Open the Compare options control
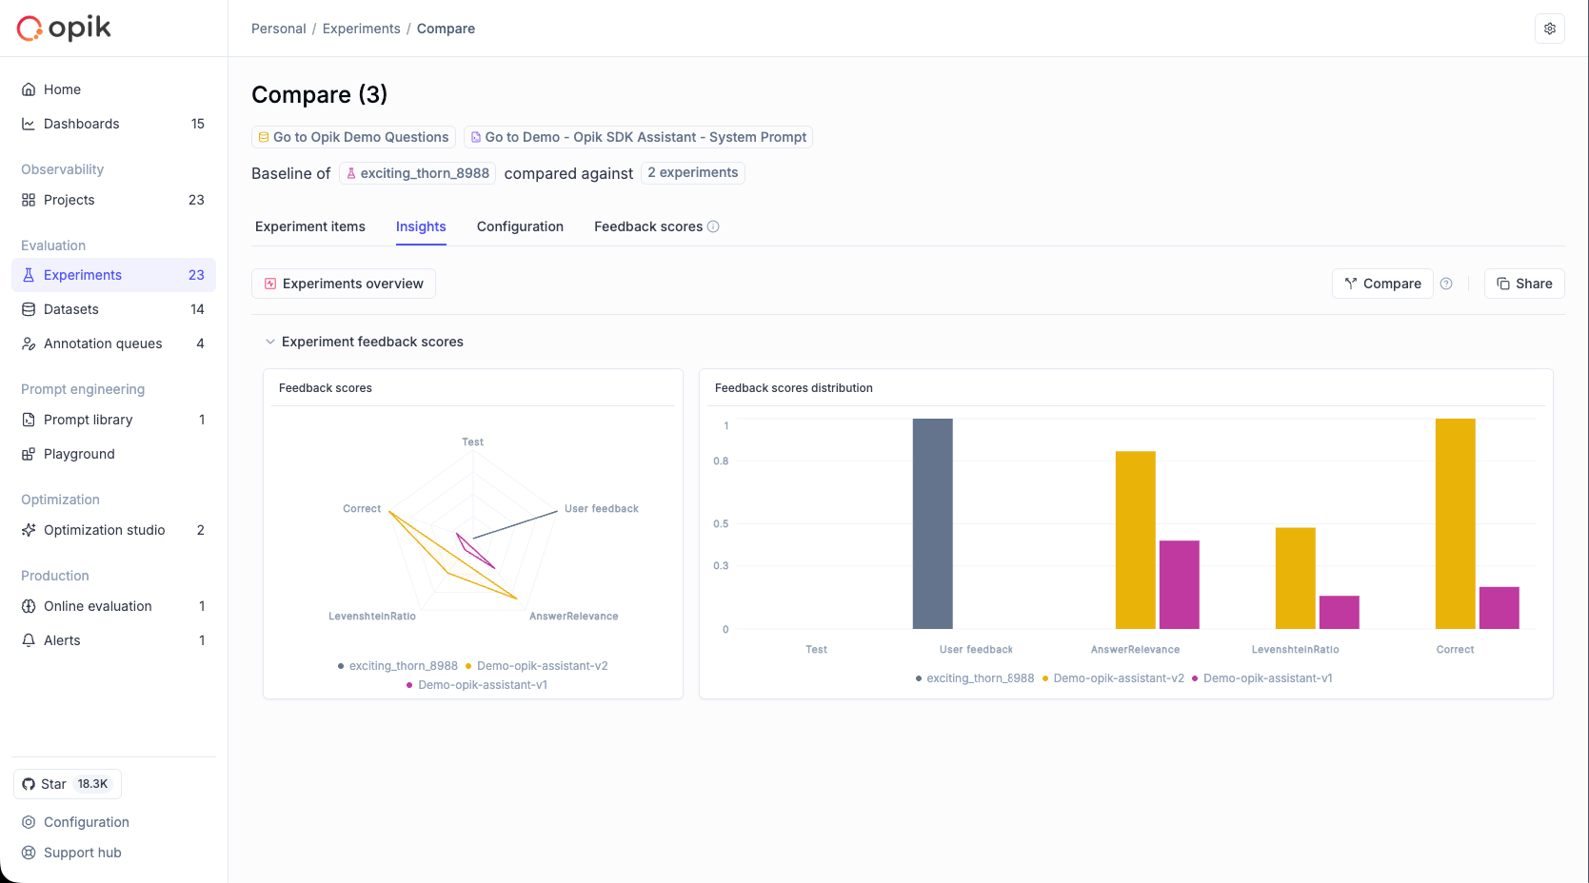The image size is (1589, 883). [x=1381, y=284]
